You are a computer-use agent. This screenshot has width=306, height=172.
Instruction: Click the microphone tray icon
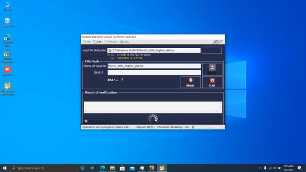point(265,168)
